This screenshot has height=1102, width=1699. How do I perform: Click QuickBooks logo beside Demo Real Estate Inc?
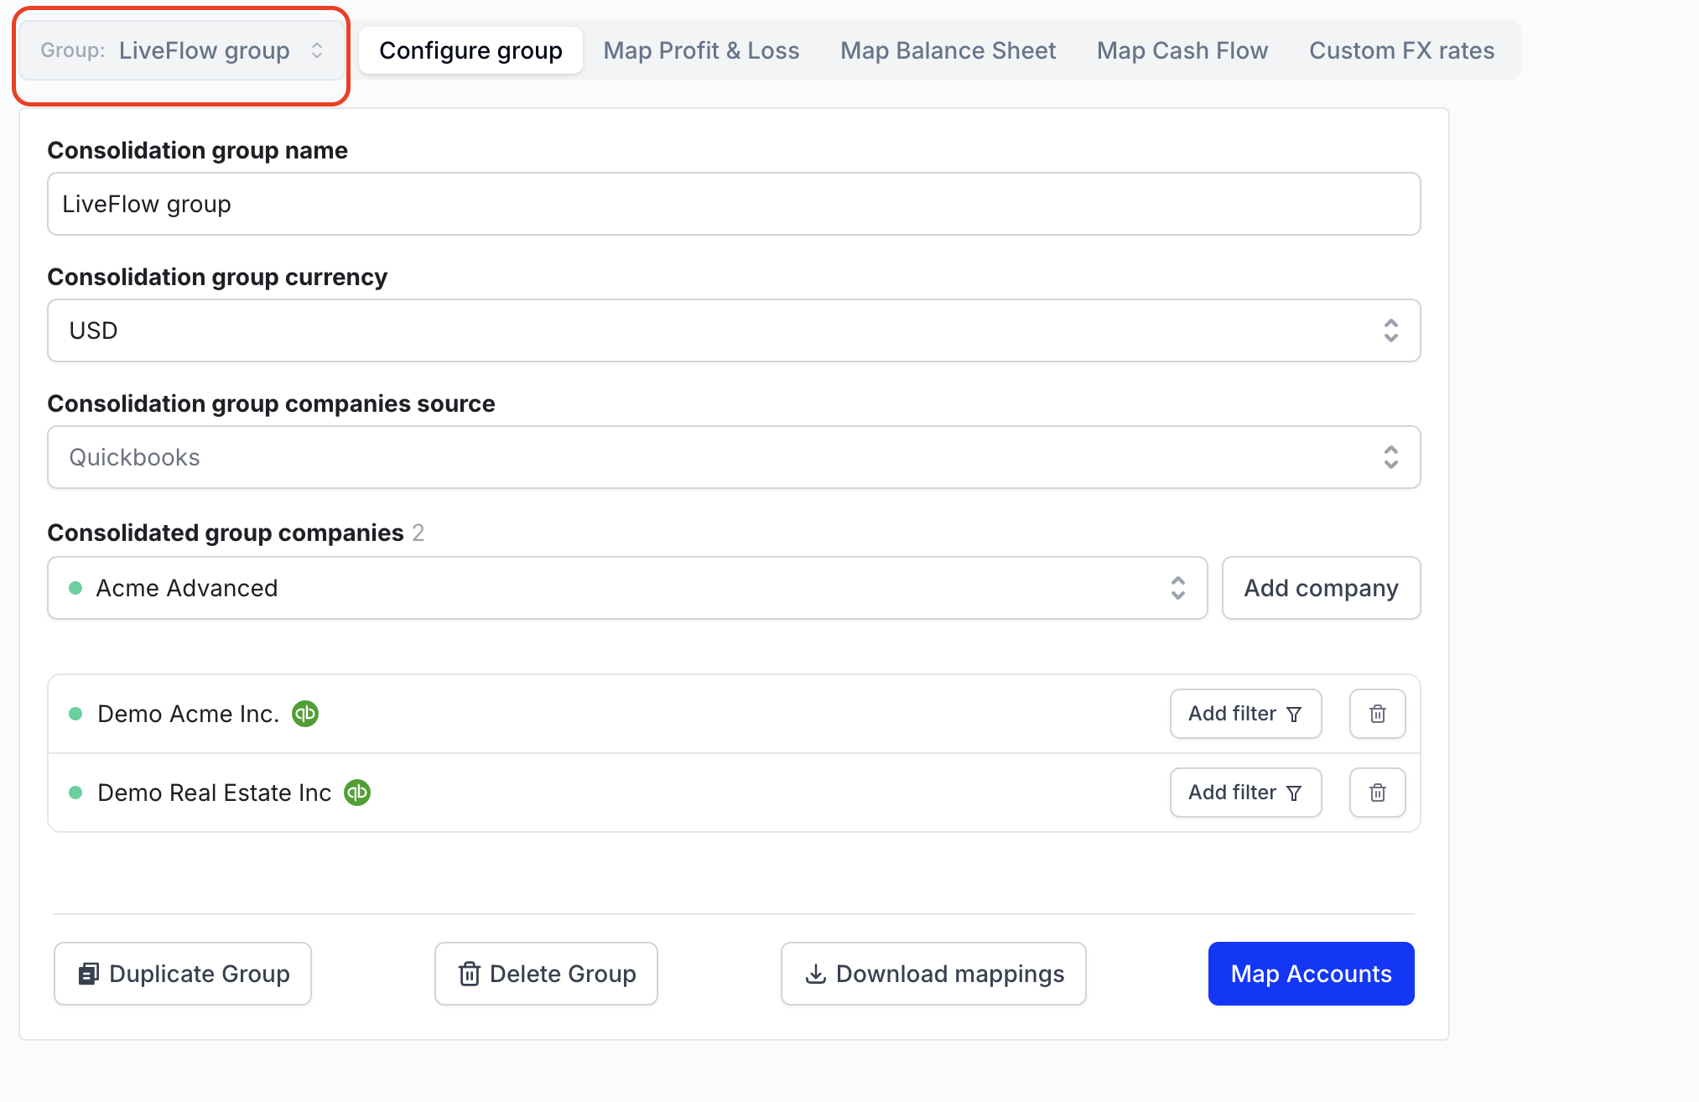tap(357, 793)
